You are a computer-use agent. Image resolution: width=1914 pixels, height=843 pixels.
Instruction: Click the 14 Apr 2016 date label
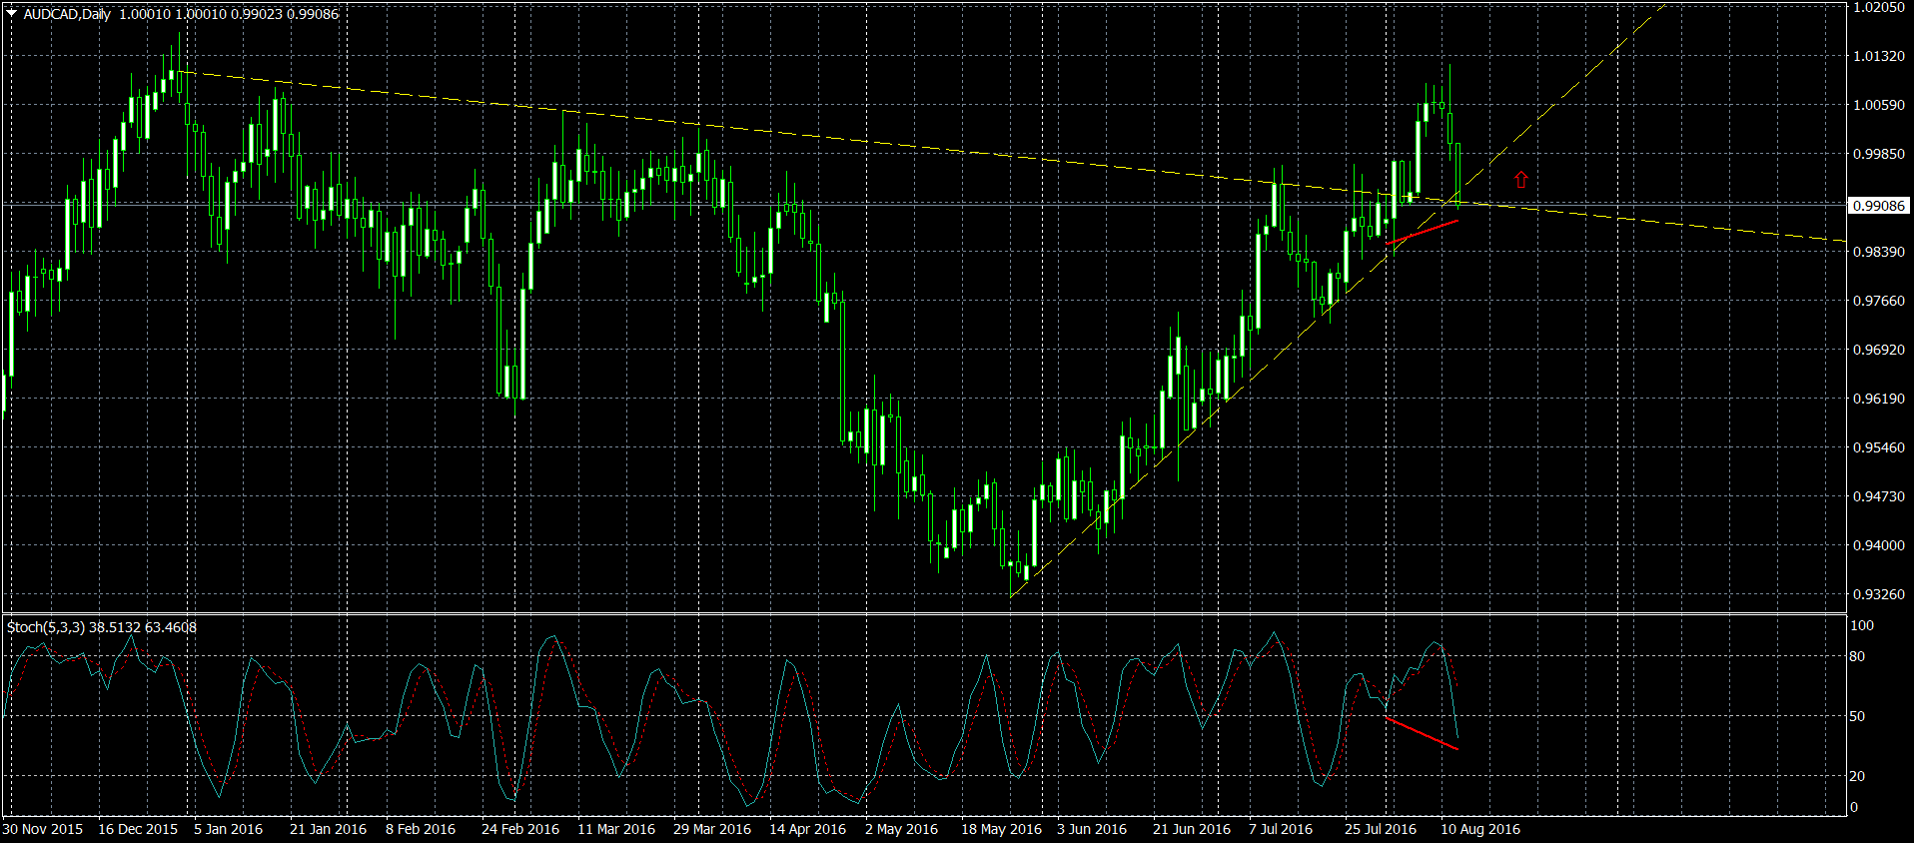coord(808,829)
